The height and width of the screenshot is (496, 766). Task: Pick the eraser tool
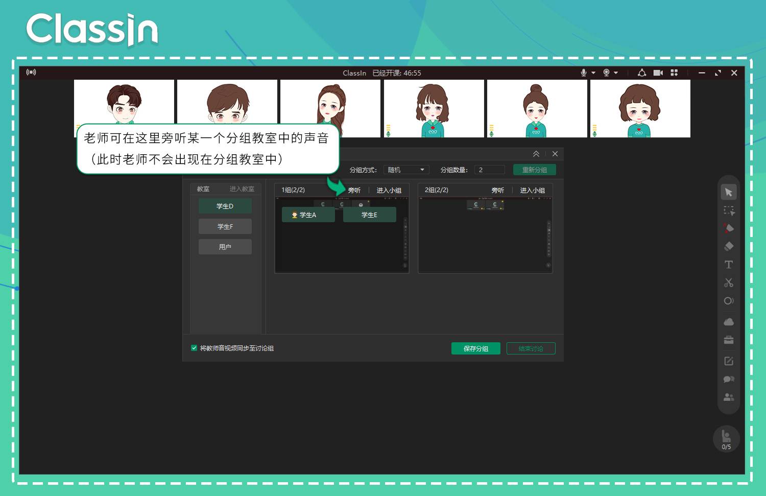729,246
